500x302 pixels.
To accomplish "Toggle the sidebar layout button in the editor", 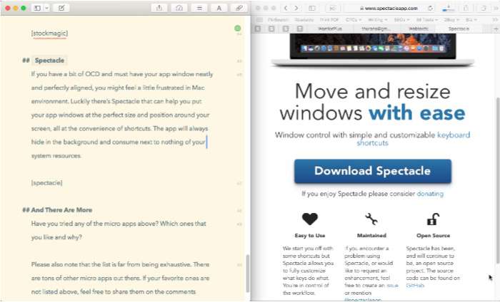I will [x=37, y=8].
